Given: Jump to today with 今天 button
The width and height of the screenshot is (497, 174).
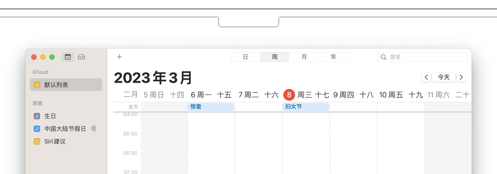Looking at the screenshot, I should (x=444, y=77).
